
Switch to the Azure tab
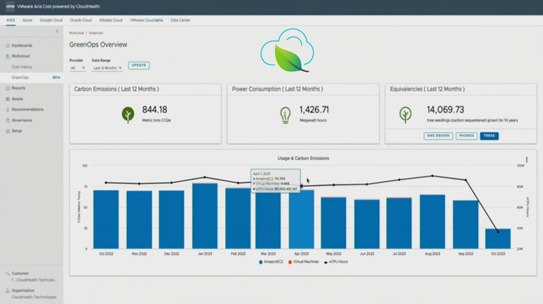point(27,20)
